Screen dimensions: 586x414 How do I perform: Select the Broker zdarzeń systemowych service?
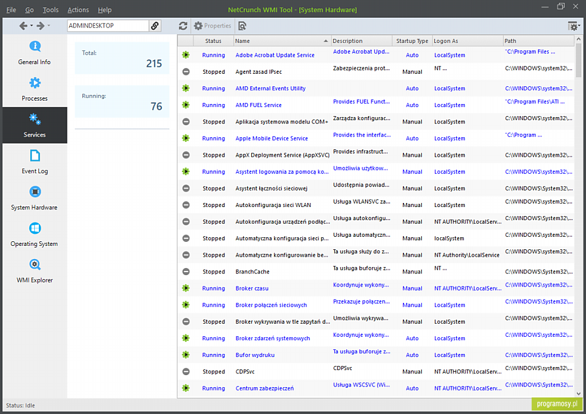pyautogui.click(x=272, y=338)
